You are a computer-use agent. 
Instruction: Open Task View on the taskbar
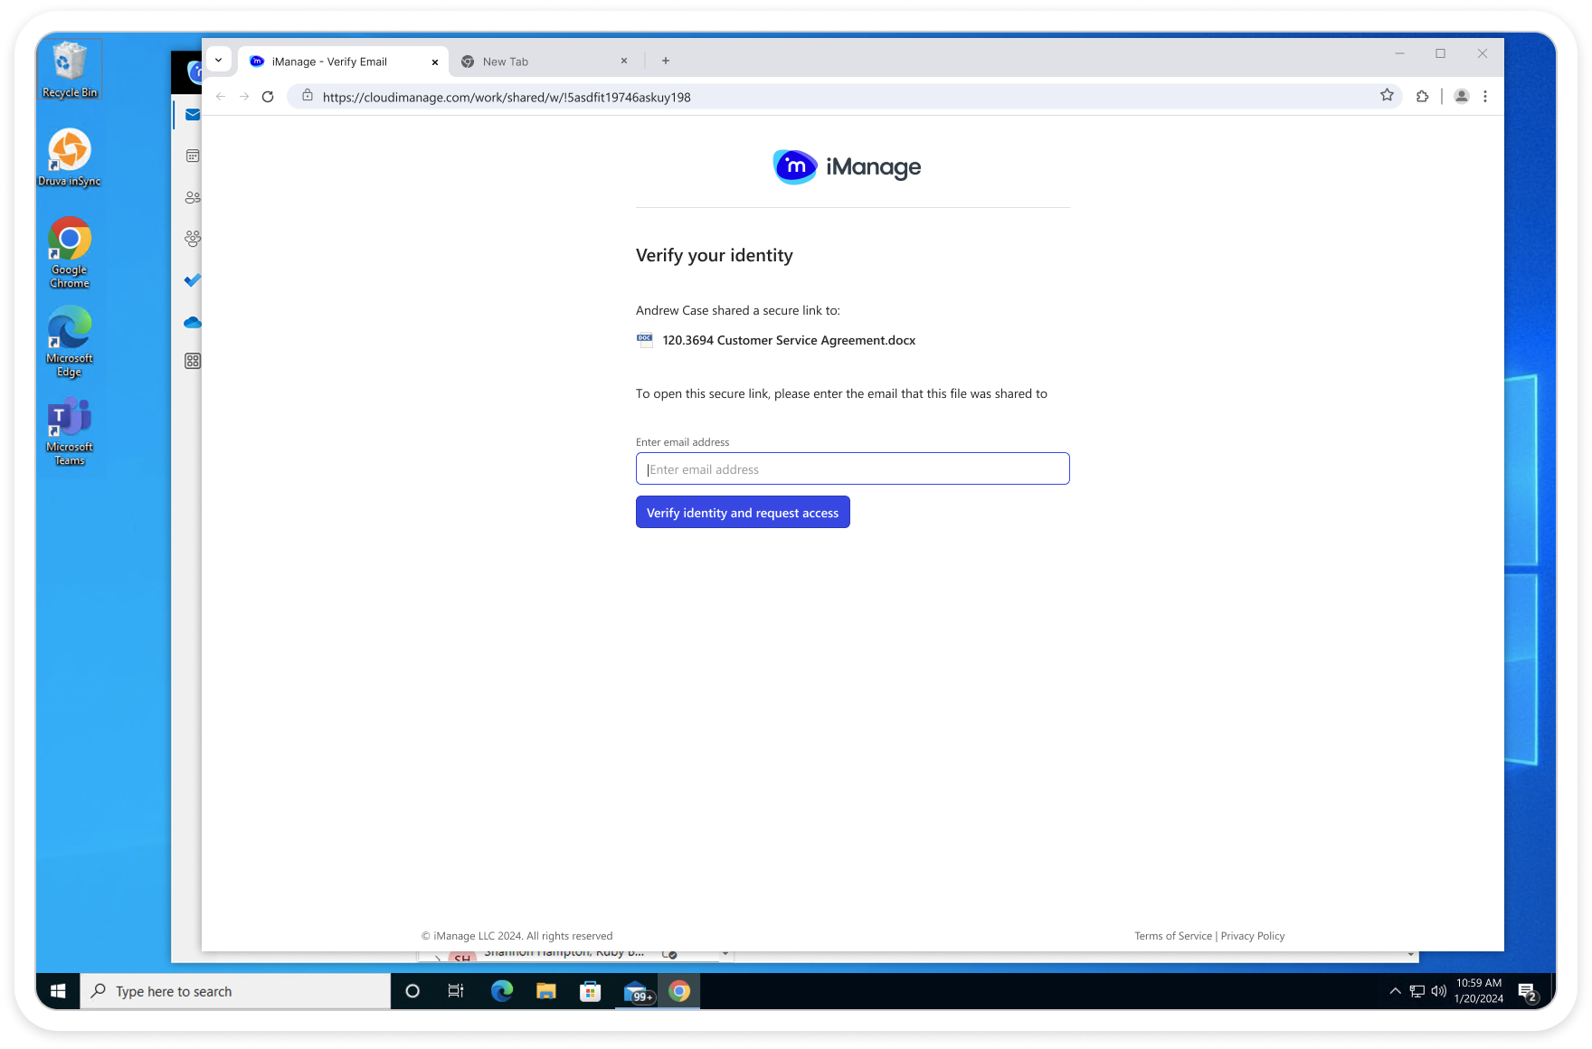click(456, 991)
